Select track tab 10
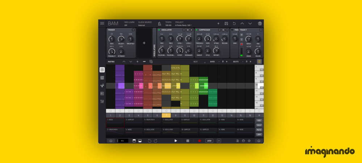The width and height of the screenshot is (362, 163). click(194, 116)
